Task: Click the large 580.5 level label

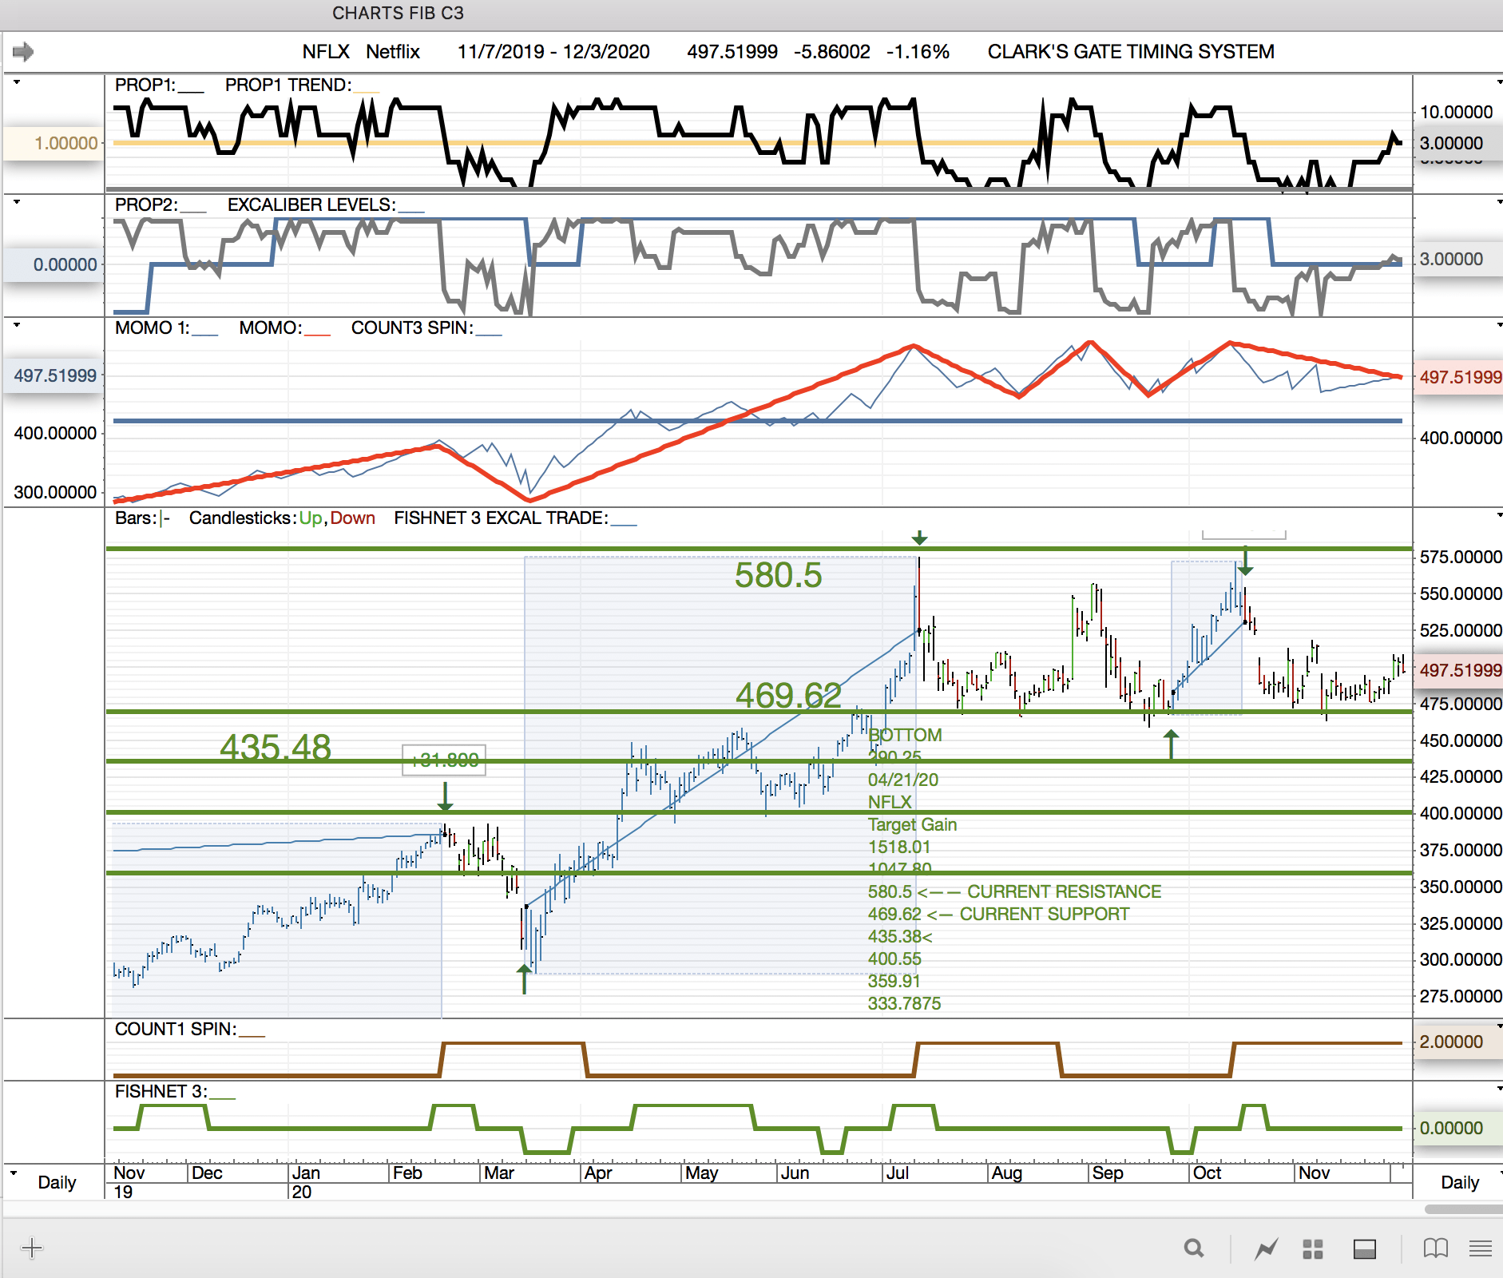Action: click(779, 576)
